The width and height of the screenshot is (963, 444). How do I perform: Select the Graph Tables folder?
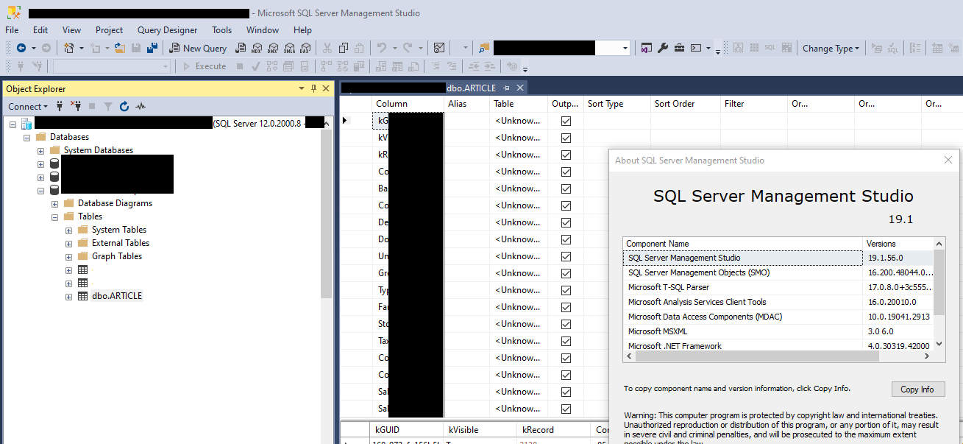click(x=117, y=256)
